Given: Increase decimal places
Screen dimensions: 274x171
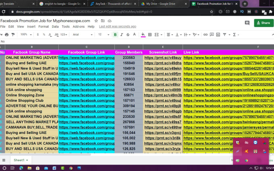Looking at the screenshot, I should pos(56,35).
